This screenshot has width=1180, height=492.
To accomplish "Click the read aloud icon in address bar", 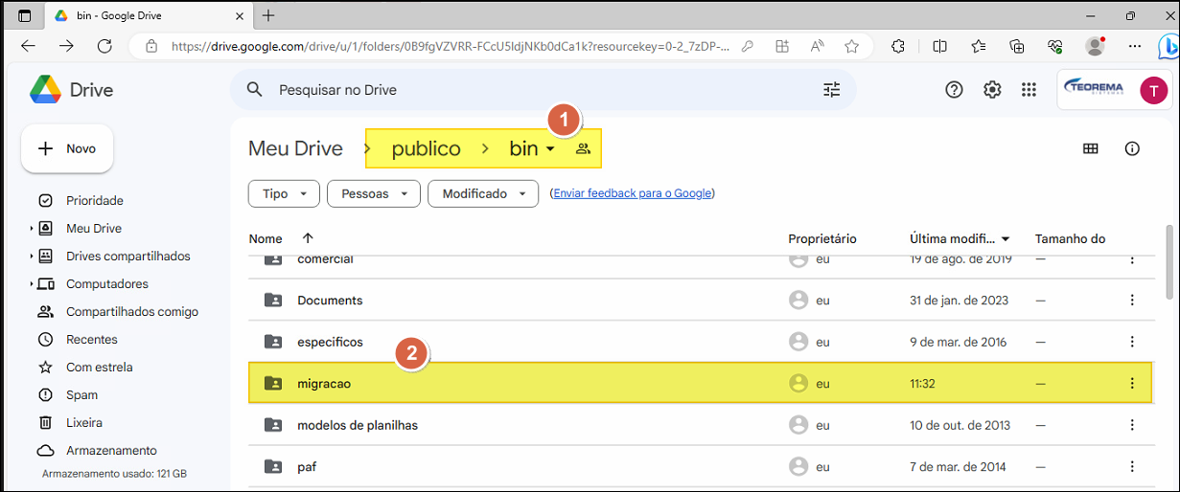I will [x=818, y=46].
